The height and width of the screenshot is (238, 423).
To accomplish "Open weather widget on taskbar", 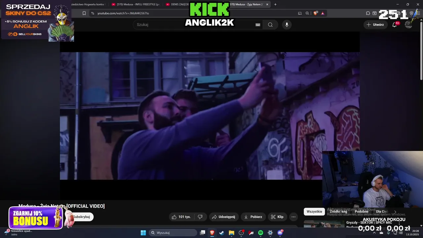I will pos(18,233).
